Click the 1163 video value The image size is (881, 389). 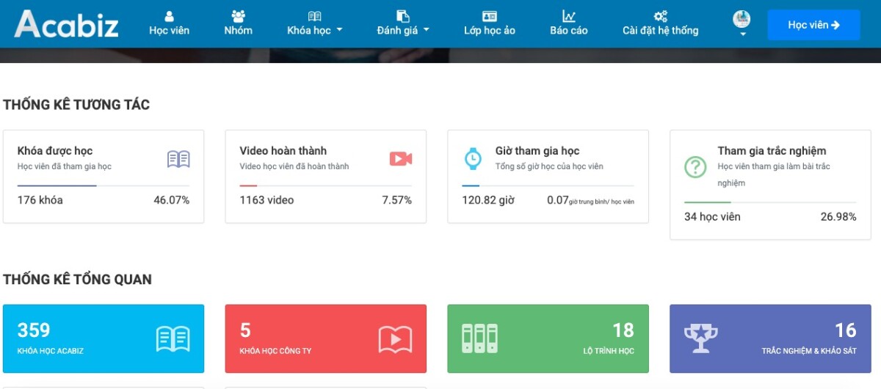pyautogui.click(x=267, y=200)
